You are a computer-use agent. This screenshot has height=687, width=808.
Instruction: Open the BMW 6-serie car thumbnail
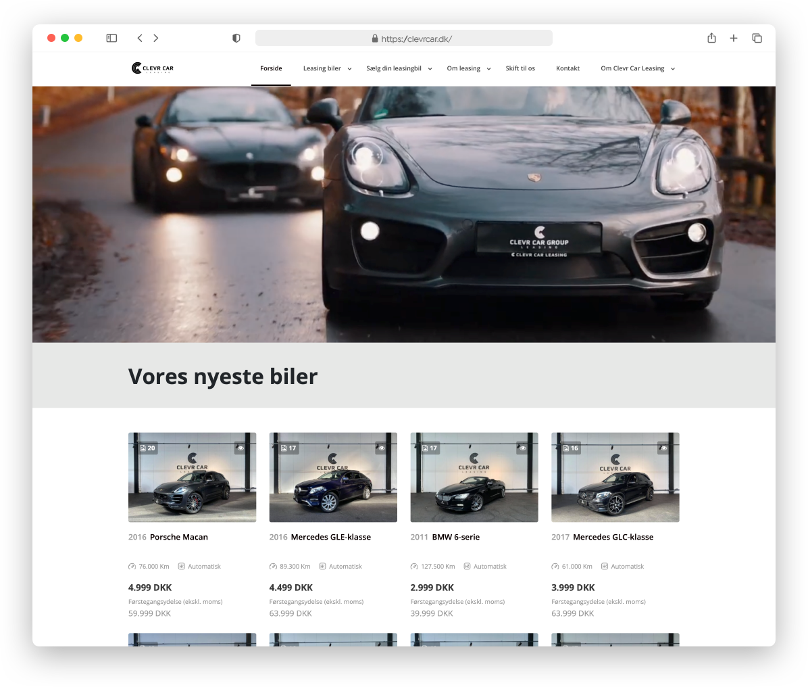(474, 477)
